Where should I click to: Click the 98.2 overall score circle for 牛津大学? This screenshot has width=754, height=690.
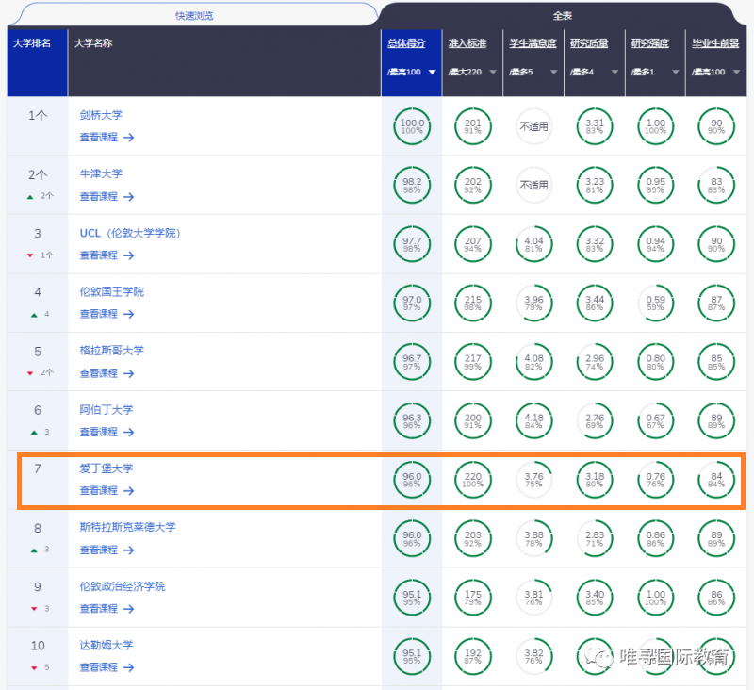click(x=412, y=185)
